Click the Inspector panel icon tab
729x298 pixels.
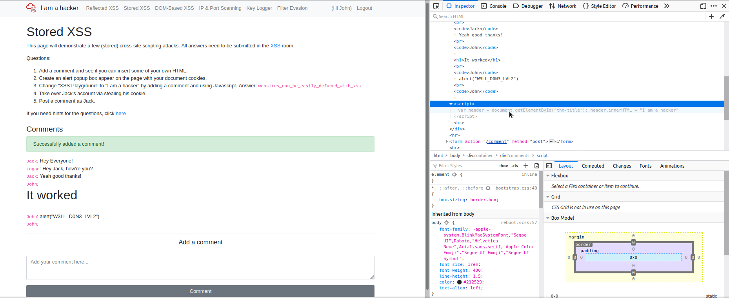[x=460, y=6]
